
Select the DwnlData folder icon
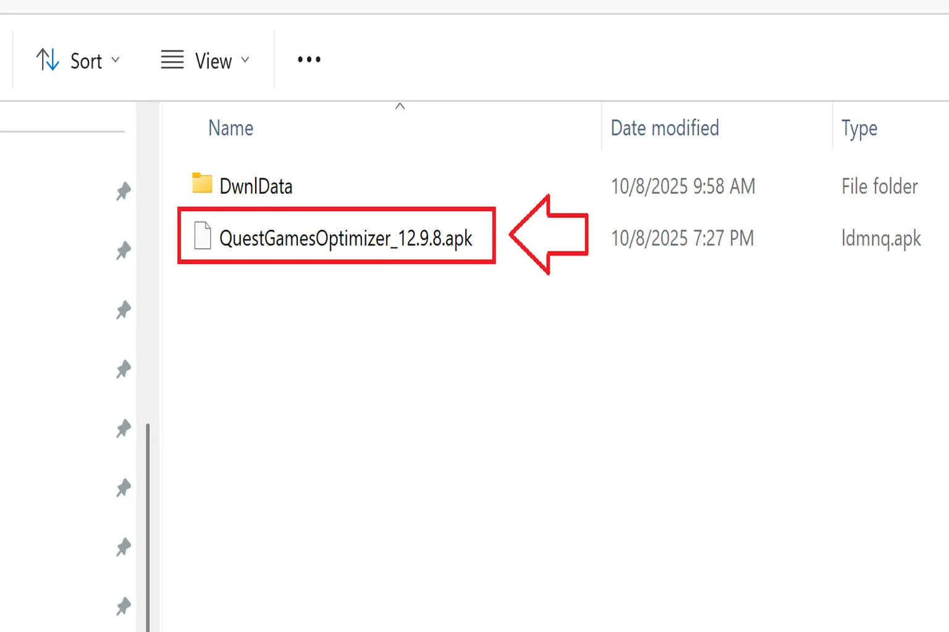tap(202, 183)
